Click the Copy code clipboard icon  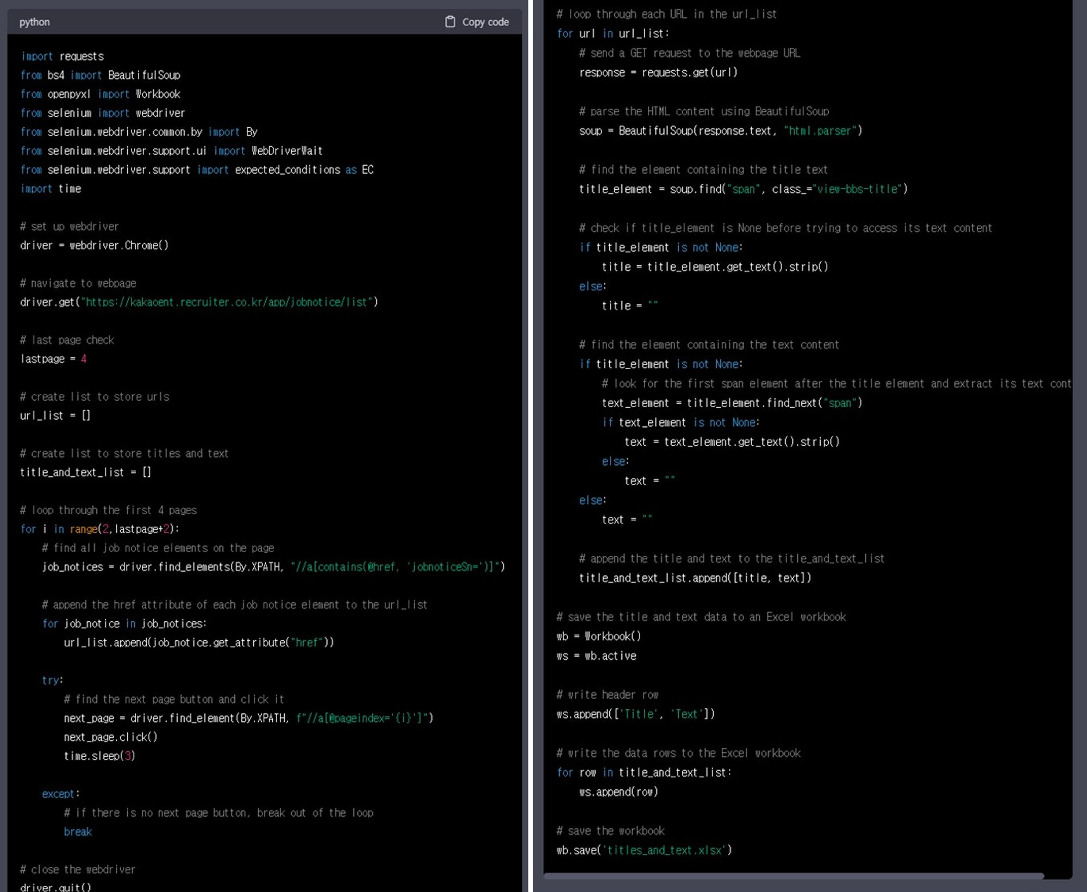click(450, 22)
